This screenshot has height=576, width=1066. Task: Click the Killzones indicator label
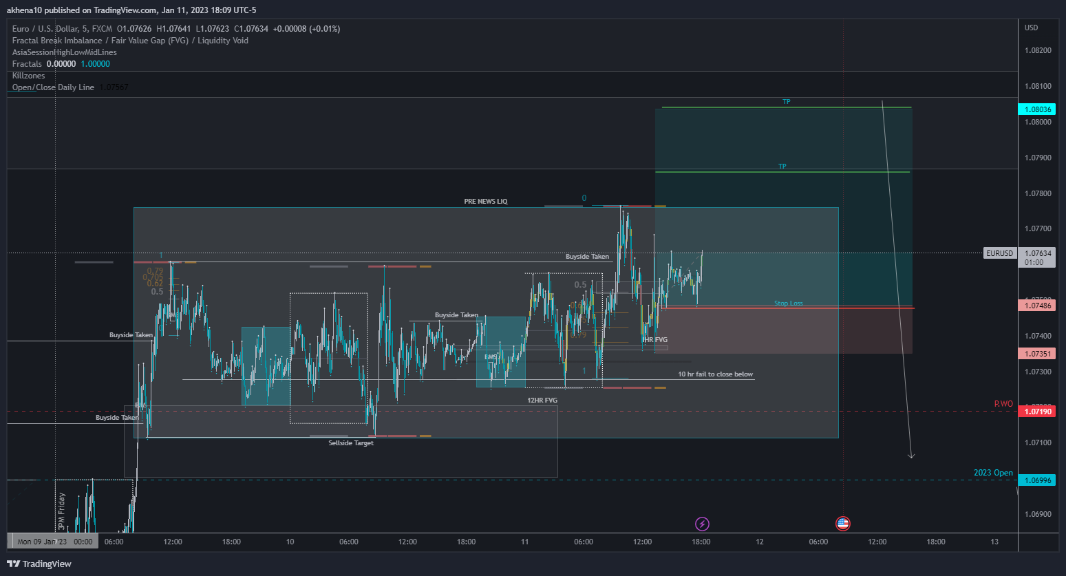pyautogui.click(x=29, y=76)
